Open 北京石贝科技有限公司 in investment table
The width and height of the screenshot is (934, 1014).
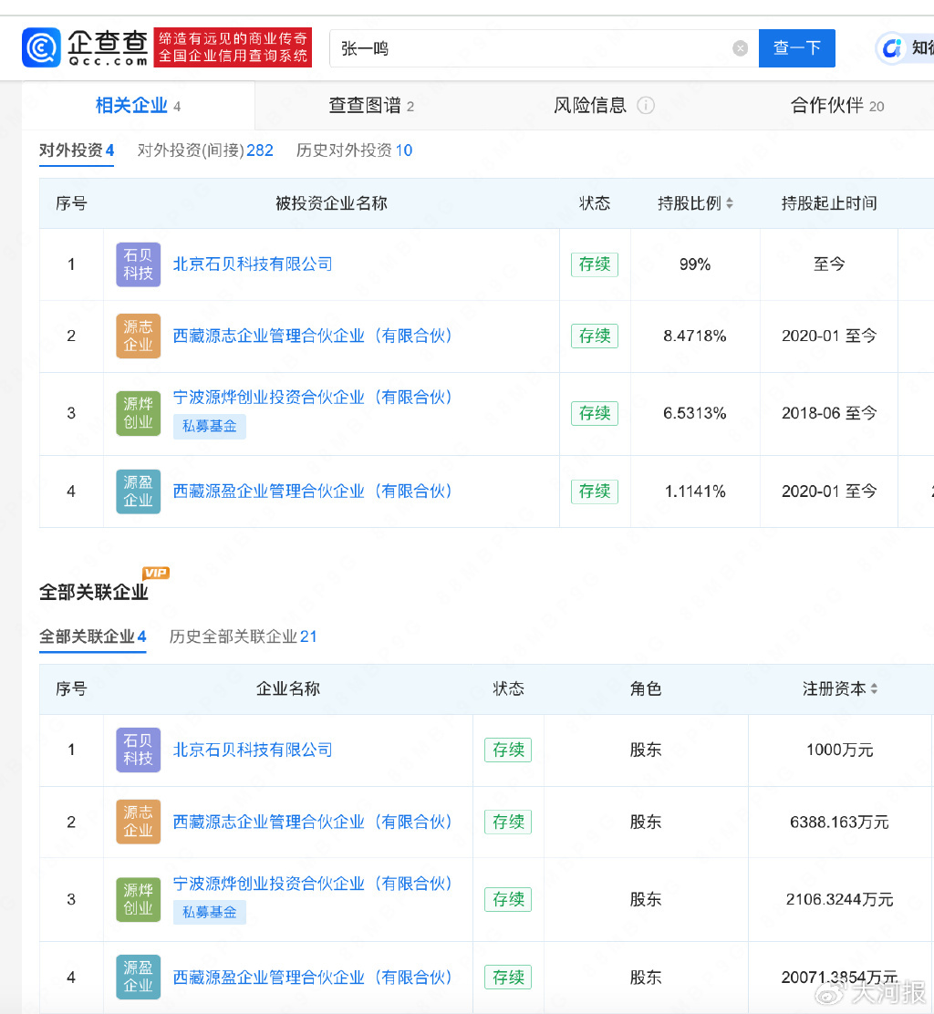pyautogui.click(x=253, y=264)
